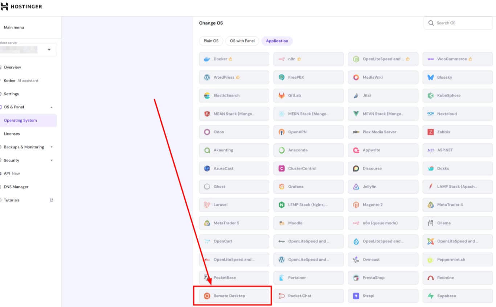
Task: Select the GitLab fox icon
Action: point(282,95)
